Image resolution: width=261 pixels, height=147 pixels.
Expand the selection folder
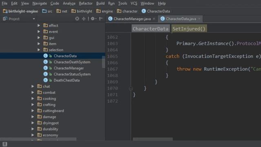[39, 50]
